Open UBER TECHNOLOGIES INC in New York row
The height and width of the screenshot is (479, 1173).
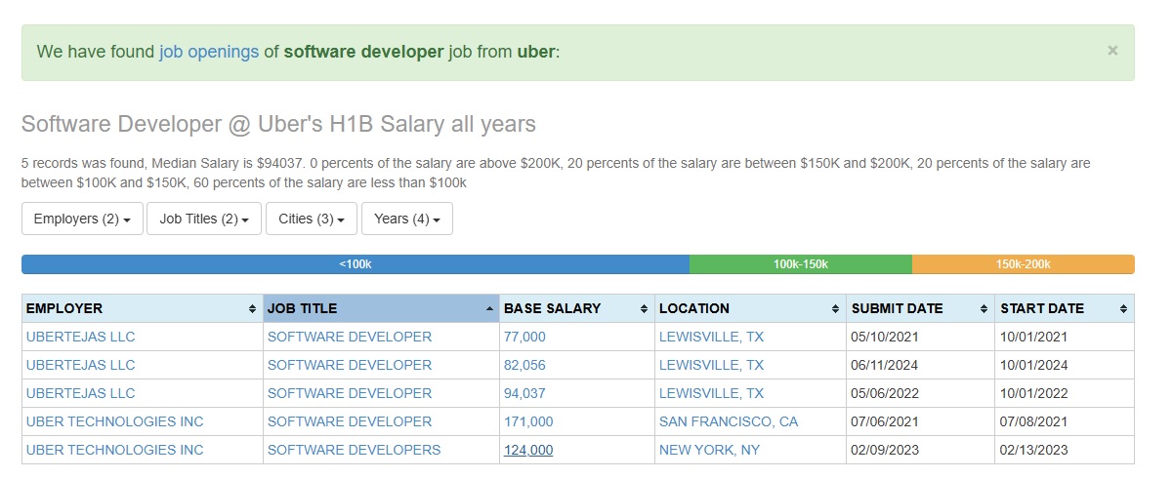(x=114, y=450)
